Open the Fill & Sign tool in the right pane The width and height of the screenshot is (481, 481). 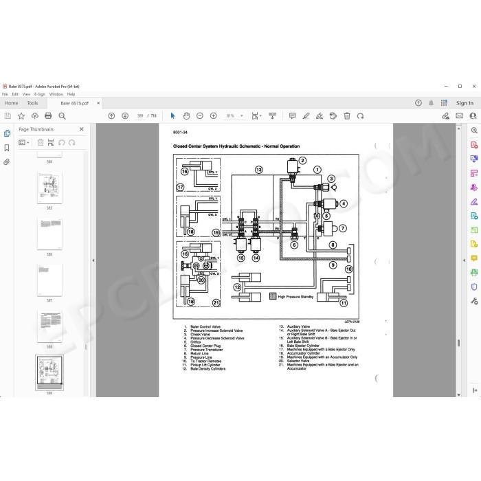point(474,201)
